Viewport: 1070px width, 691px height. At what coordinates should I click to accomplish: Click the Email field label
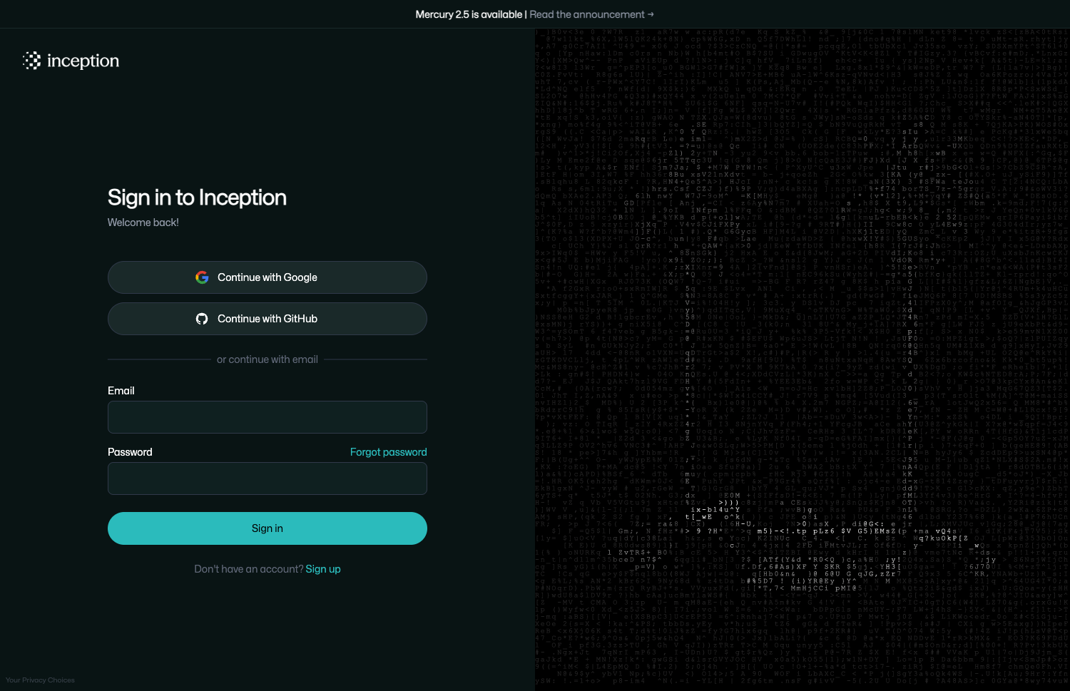click(x=121, y=391)
